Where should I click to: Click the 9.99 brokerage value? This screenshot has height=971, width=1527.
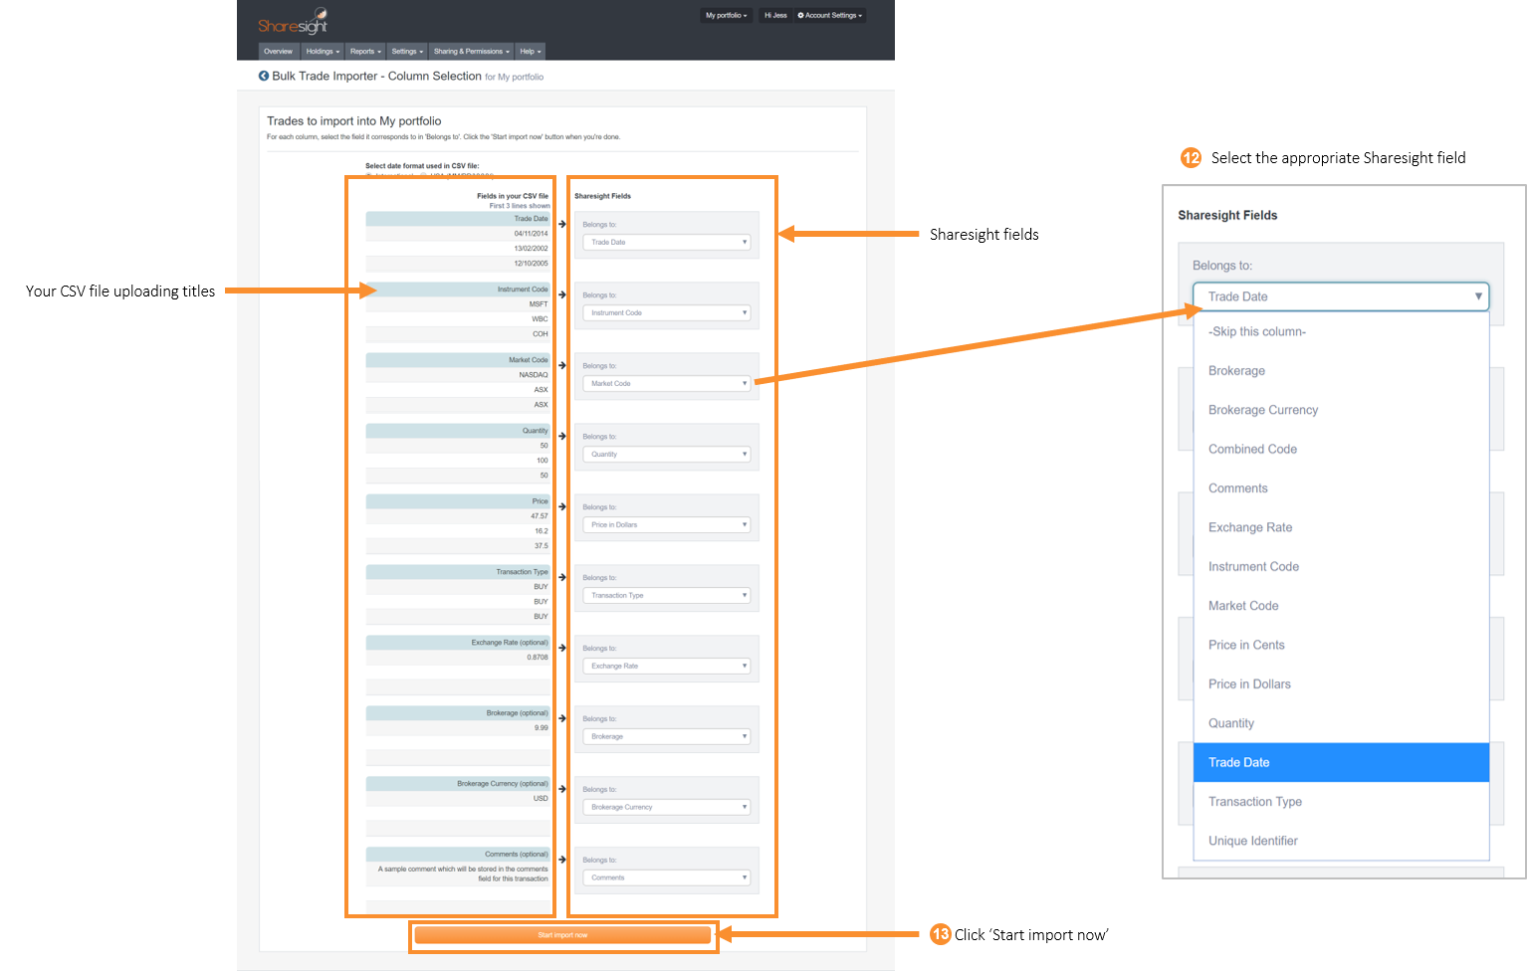pyautogui.click(x=542, y=728)
